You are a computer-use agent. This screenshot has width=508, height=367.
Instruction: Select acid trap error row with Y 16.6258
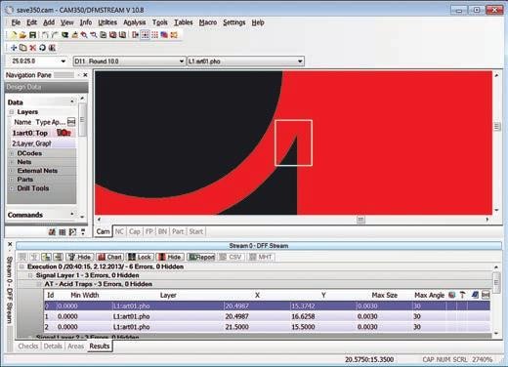pos(267,316)
